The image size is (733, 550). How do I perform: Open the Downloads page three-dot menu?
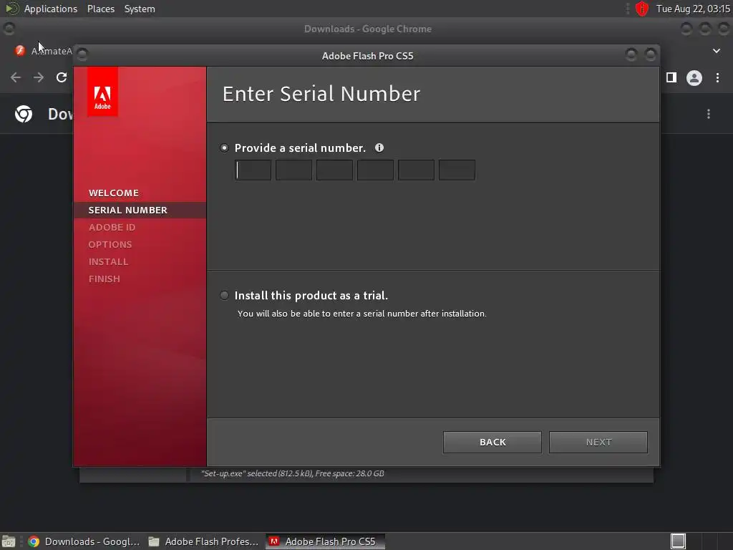[x=709, y=114]
